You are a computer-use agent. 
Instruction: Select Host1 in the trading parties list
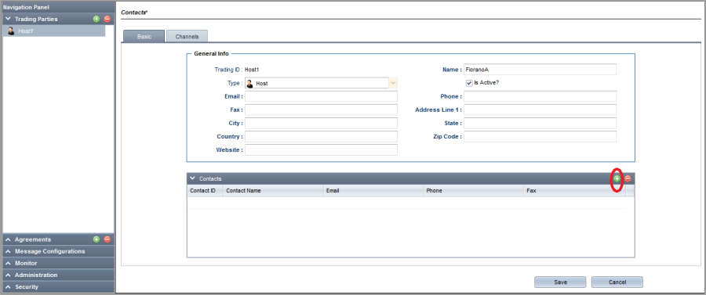(54, 31)
